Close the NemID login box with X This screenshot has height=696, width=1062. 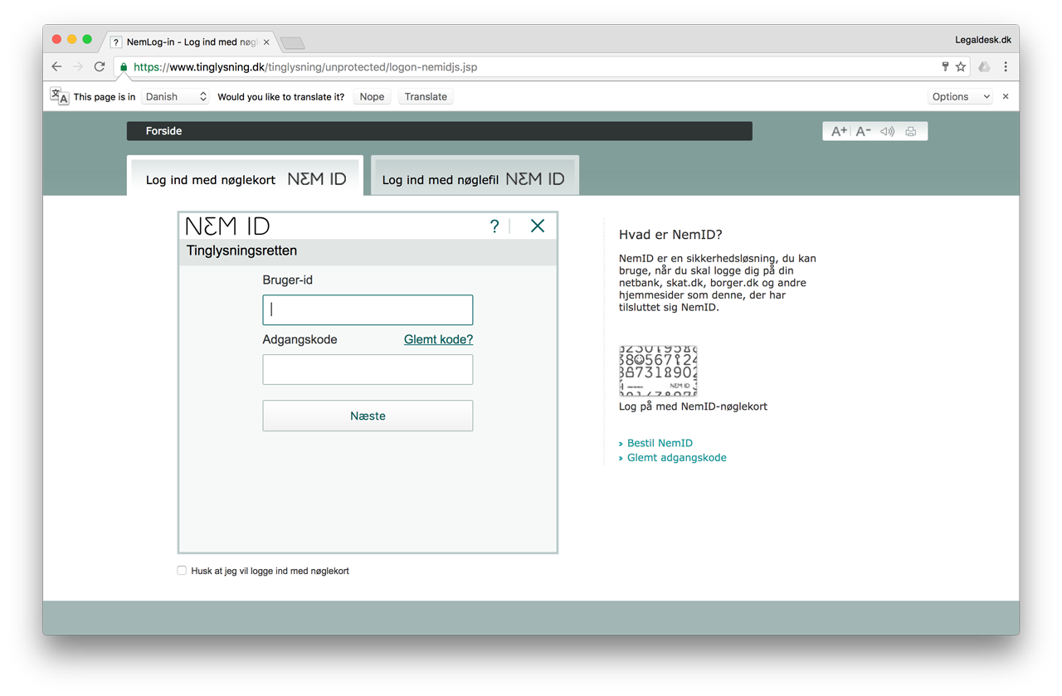[538, 226]
